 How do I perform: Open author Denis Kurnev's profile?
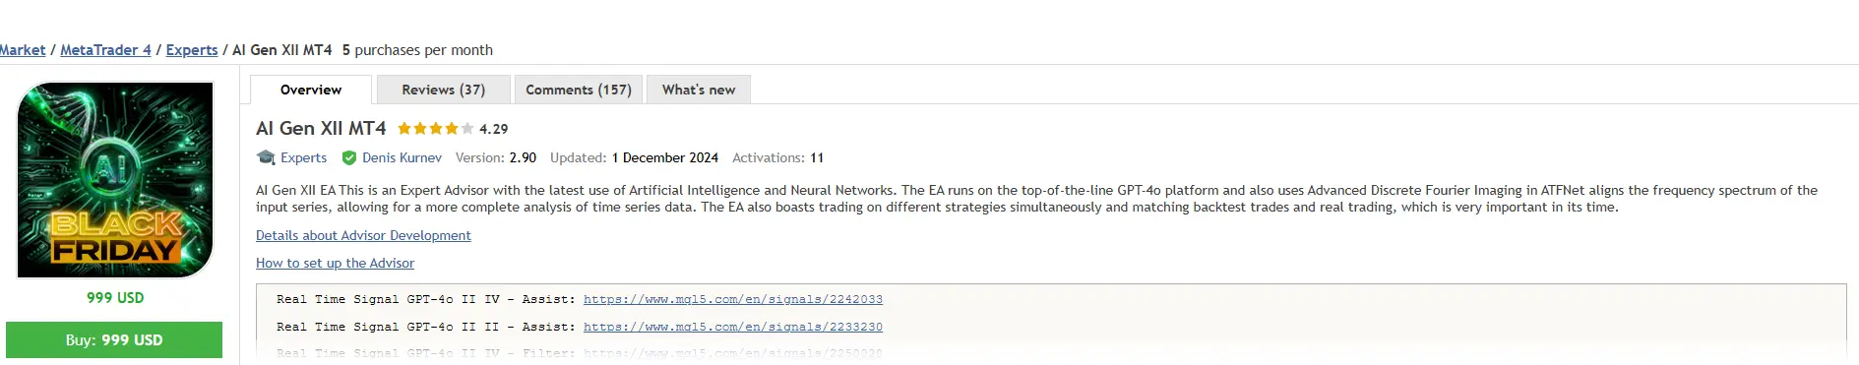(402, 157)
